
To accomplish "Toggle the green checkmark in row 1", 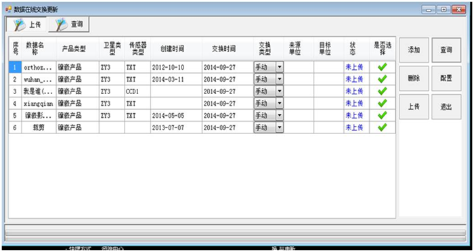I will tap(383, 67).
